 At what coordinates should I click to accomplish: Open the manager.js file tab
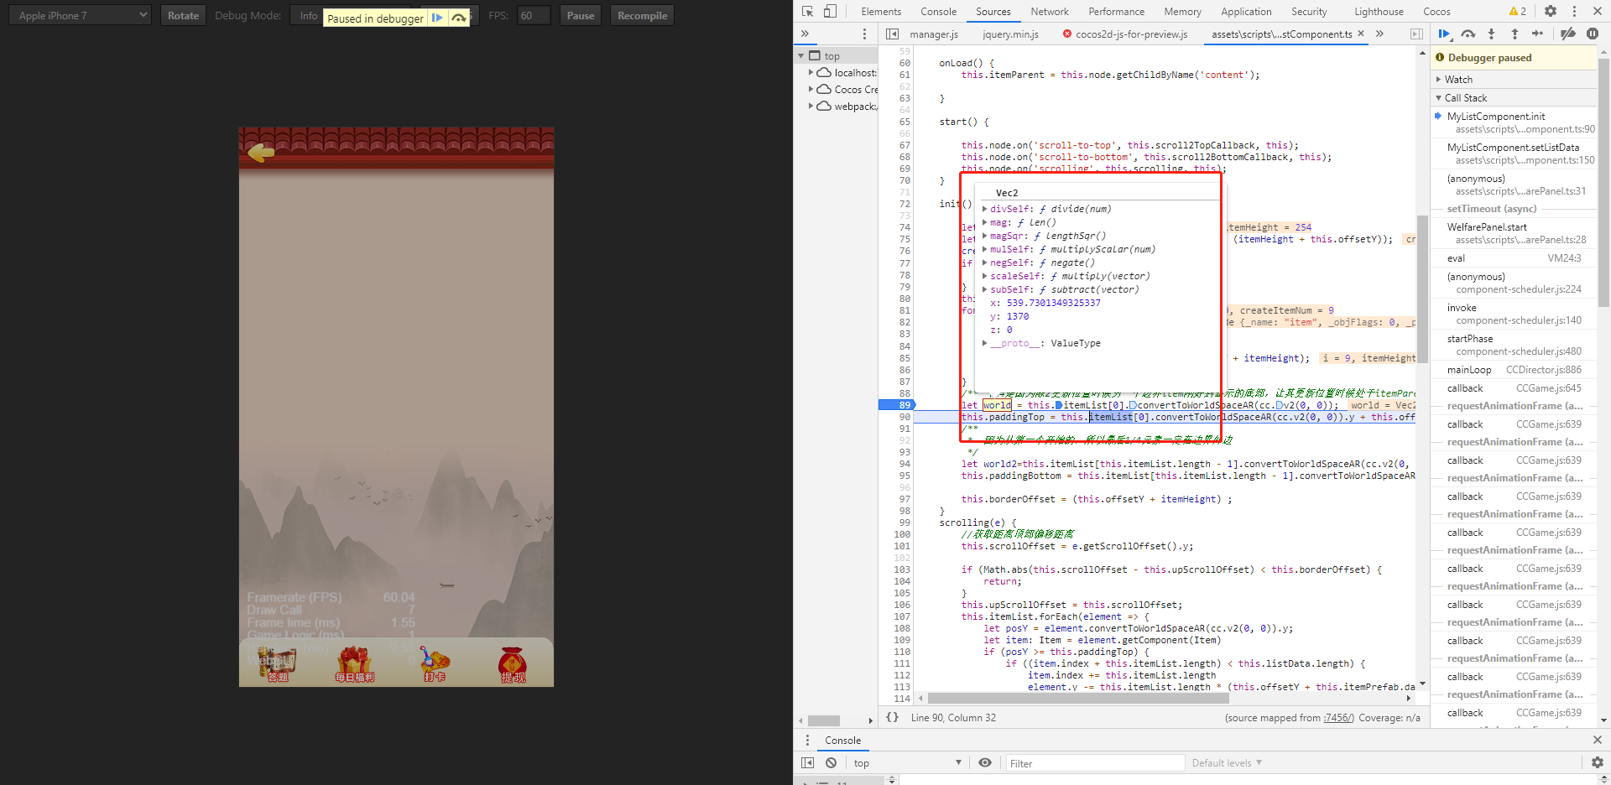coord(934,34)
